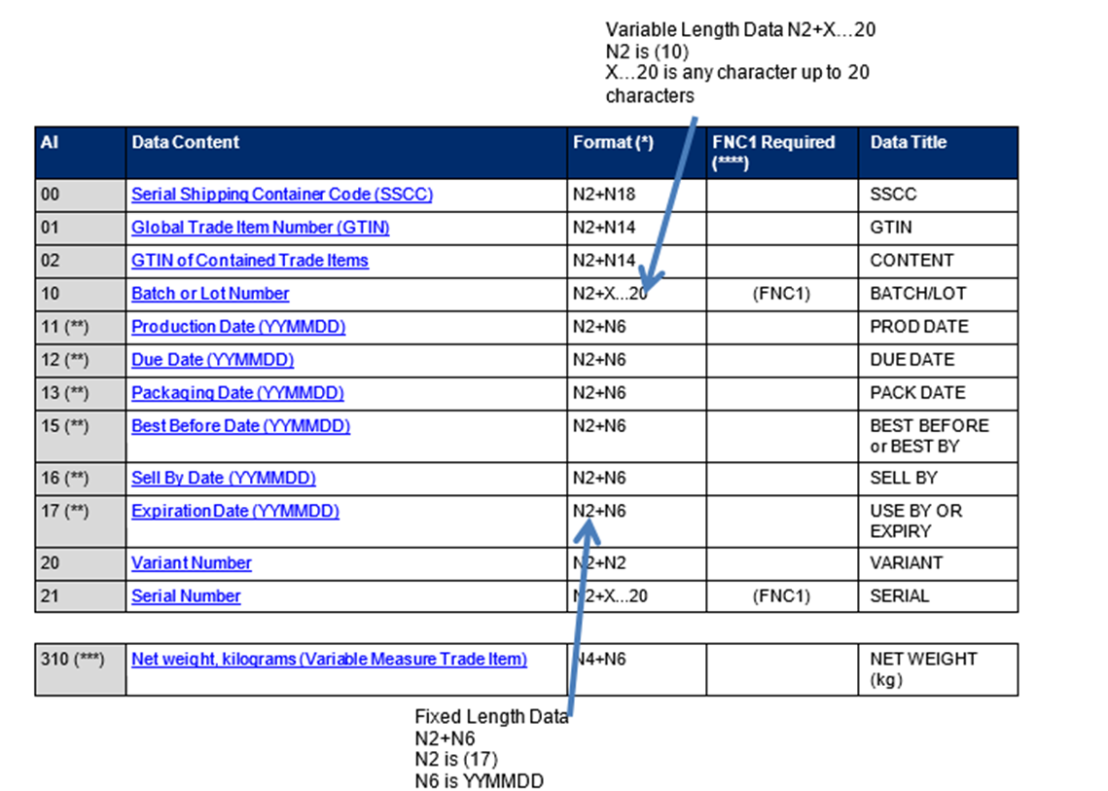The image size is (1108, 791).
Task: Follow GTIN of Contained Trade Items link
Action: (249, 261)
